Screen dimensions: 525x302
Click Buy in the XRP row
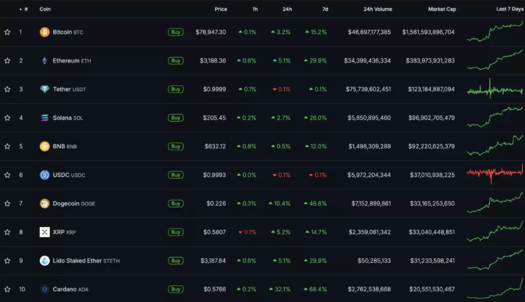(x=176, y=232)
